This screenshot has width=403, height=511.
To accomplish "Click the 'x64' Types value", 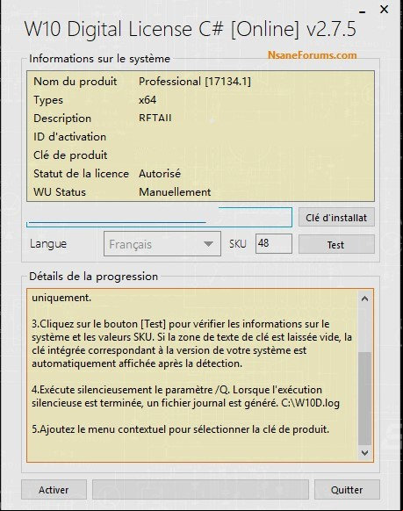I will (x=148, y=99).
